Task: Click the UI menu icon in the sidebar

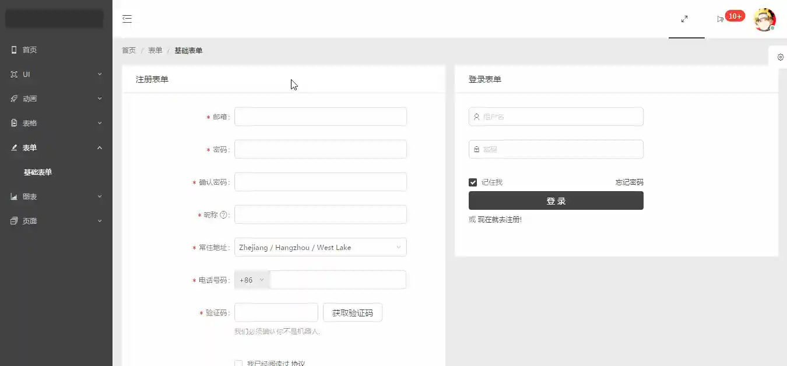Action: [14, 75]
